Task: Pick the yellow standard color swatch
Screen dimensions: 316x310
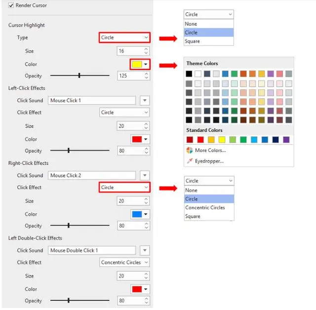Action: [x=222, y=140]
